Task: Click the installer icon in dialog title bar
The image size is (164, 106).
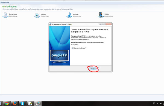Action: 50,24
